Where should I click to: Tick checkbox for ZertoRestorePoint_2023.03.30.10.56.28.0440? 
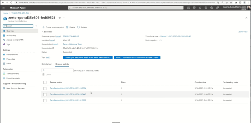coord(45,94)
